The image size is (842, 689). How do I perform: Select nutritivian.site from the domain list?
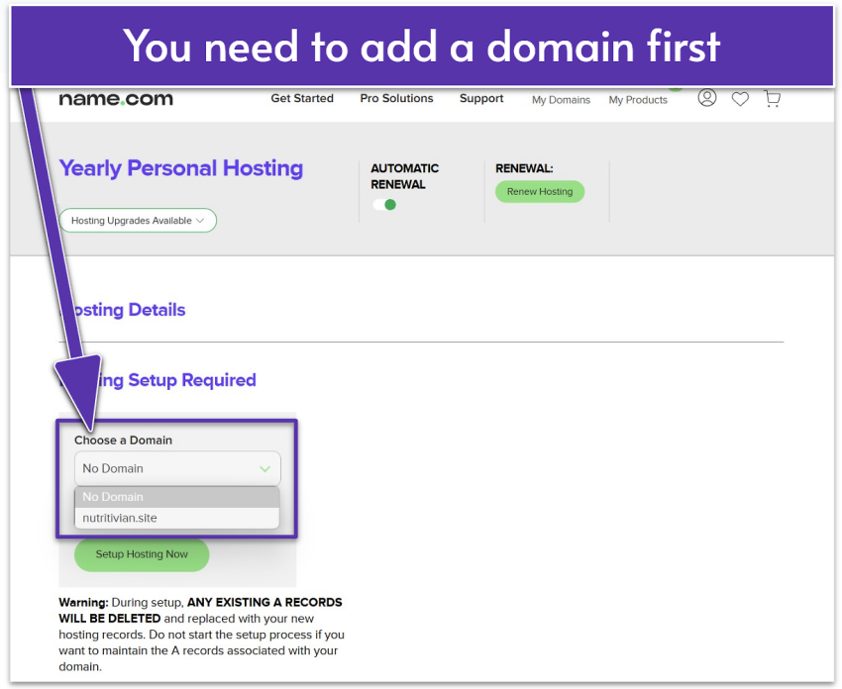[177, 518]
